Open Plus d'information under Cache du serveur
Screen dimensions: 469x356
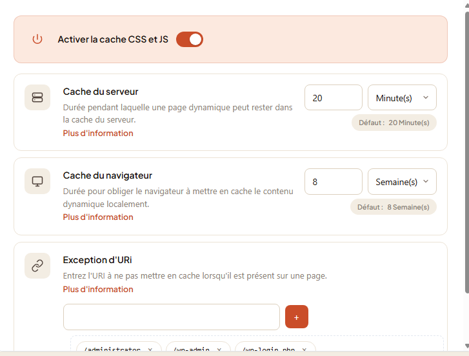coord(98,133)
